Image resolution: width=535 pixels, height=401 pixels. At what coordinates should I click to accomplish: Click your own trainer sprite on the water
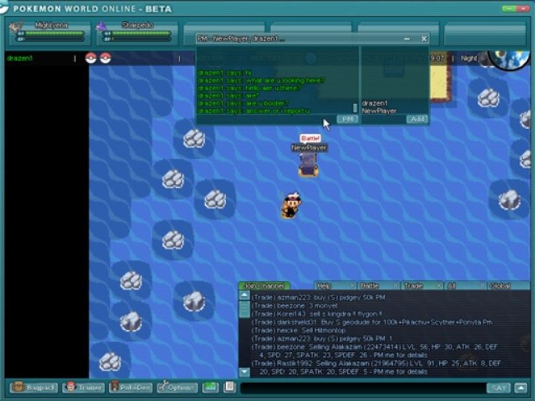(291, 205)
